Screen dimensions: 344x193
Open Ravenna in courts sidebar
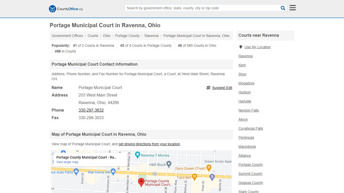246,56
